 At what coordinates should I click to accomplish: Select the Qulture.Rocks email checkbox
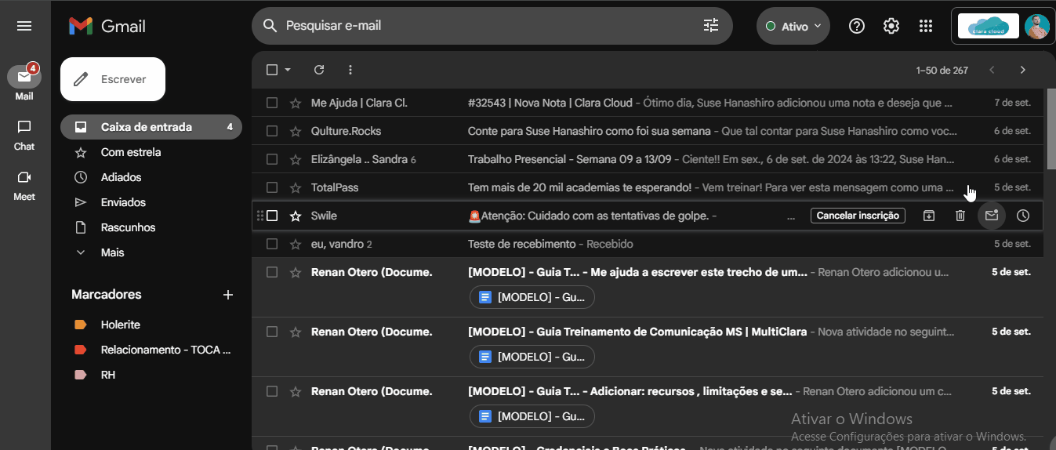(x=272, y=131)
